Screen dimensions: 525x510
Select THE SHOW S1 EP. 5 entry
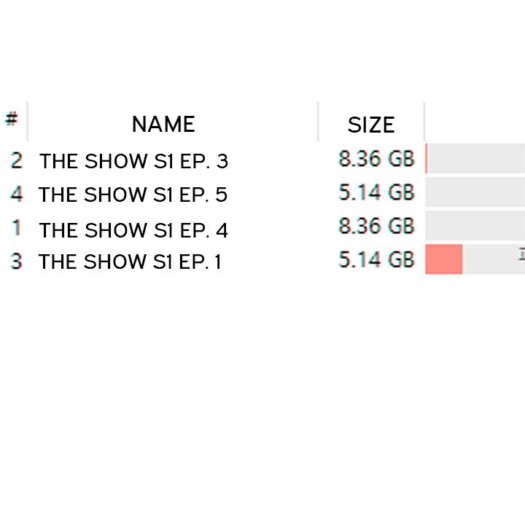tap(133, 195)
